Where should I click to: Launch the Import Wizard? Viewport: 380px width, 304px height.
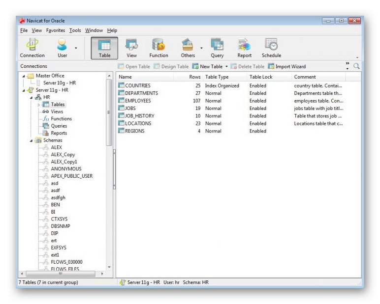click(x=286, y=66)
